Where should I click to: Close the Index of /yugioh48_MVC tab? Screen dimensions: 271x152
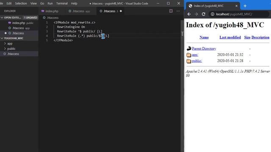pos(236,6)
